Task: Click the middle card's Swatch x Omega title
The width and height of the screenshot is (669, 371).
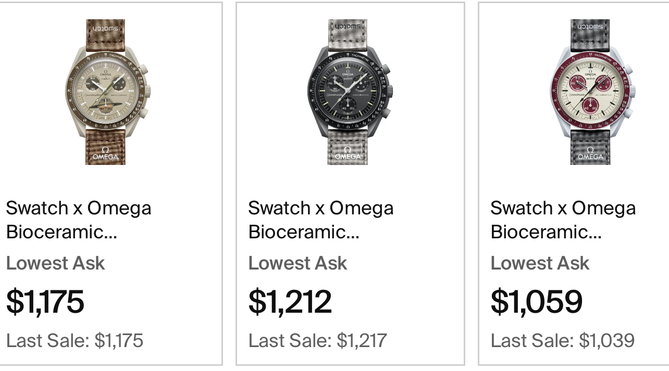Action: tap(320, 220)
